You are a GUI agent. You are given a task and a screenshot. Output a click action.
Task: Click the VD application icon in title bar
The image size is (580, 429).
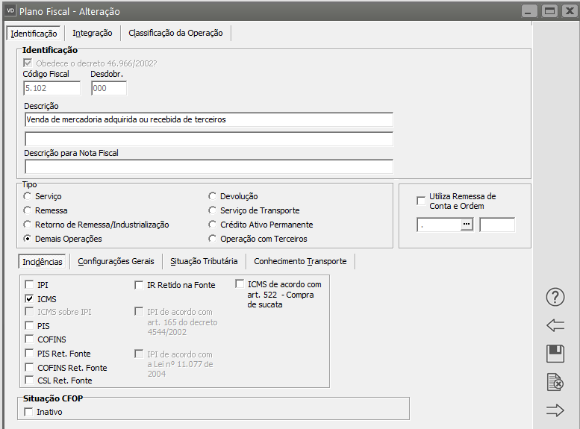point(10,11)
